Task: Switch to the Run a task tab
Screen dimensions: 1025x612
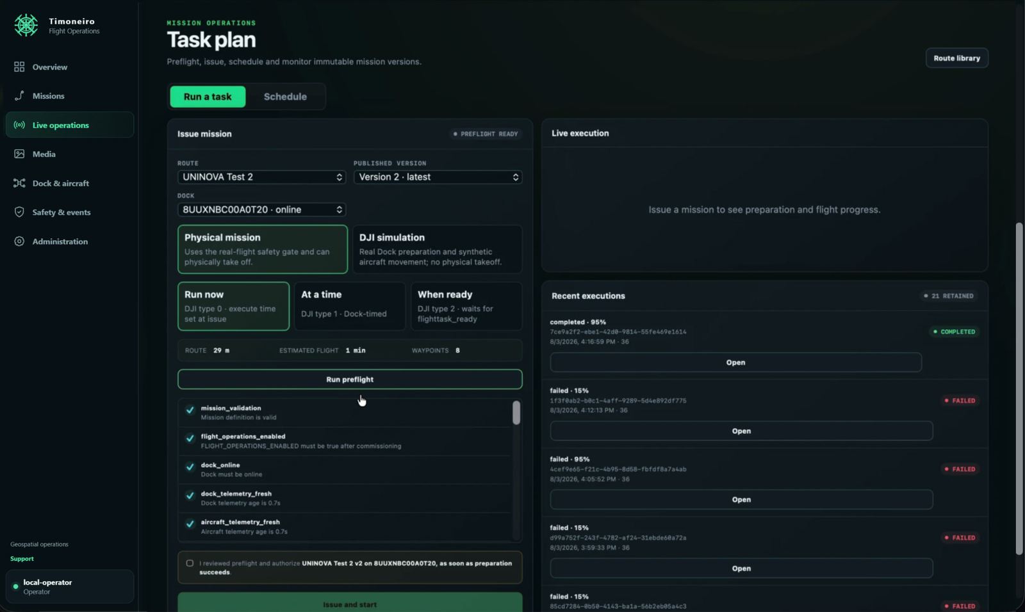Action: tap(208, 97)
